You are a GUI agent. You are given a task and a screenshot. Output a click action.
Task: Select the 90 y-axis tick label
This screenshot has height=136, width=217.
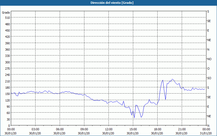(x=8, y=107)
